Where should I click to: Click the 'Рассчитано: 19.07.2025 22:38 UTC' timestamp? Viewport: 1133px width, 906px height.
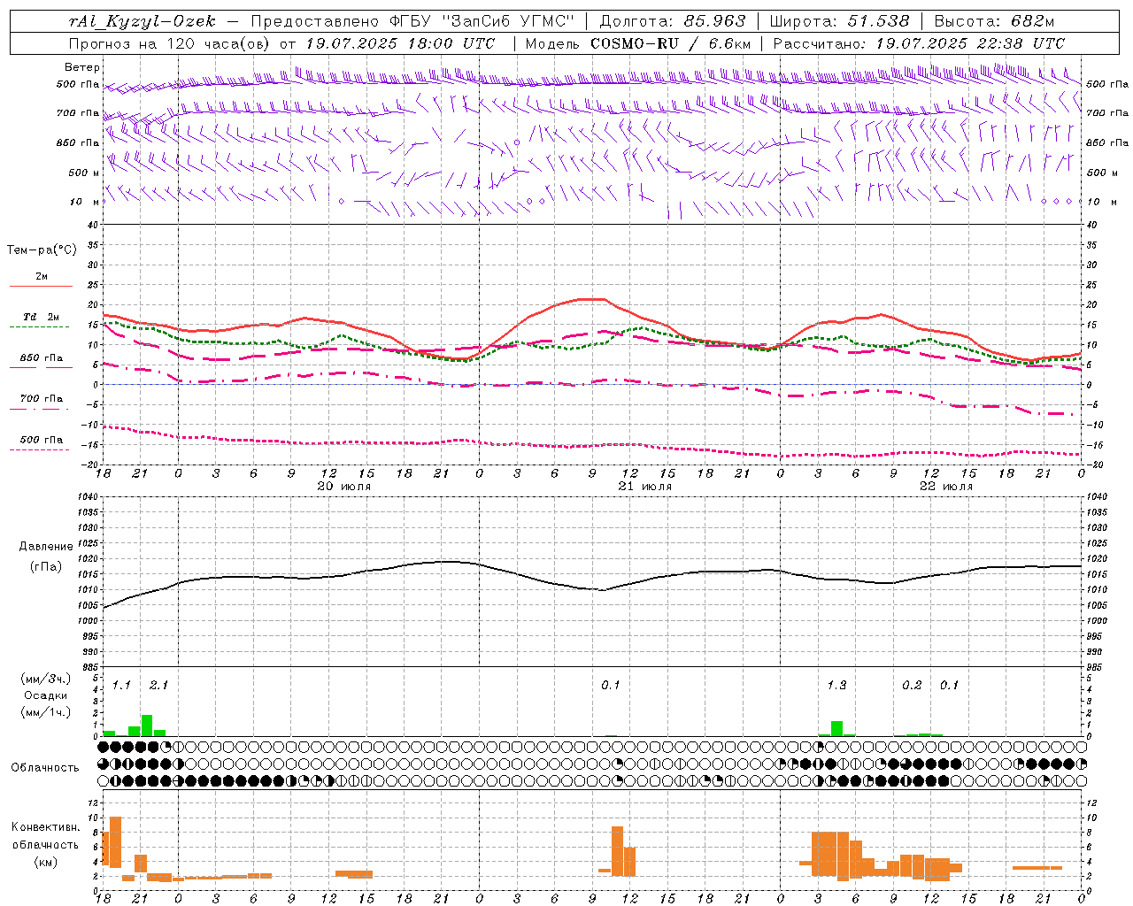[x=919, y=43]
